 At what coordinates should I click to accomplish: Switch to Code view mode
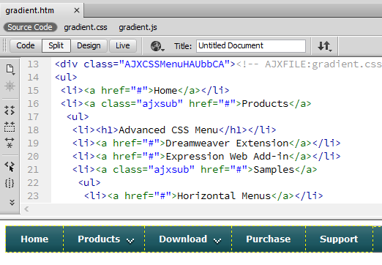point(26,45)
